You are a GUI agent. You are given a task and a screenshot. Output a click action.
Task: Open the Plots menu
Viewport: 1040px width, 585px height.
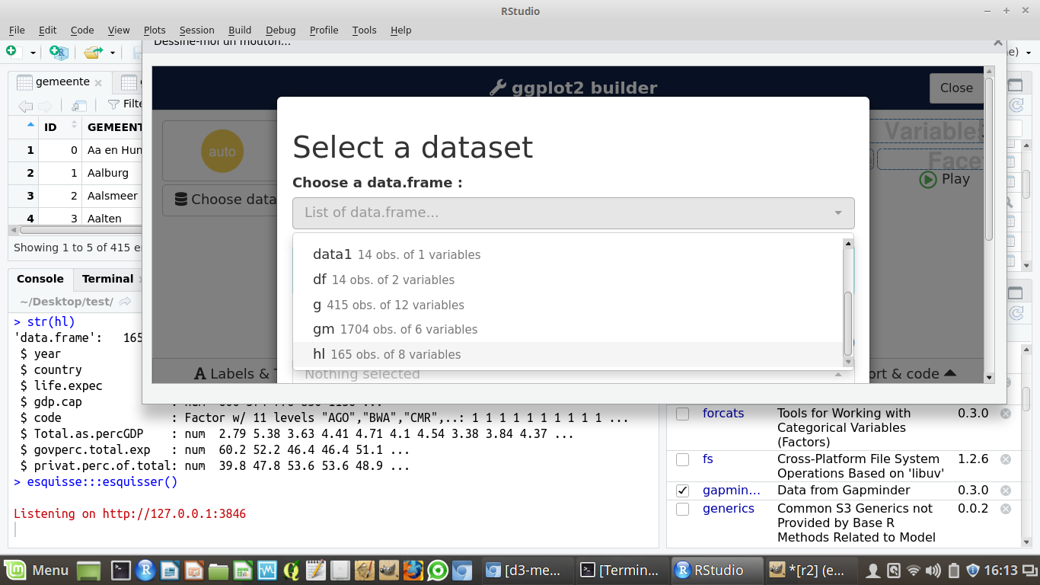point(155,30)
